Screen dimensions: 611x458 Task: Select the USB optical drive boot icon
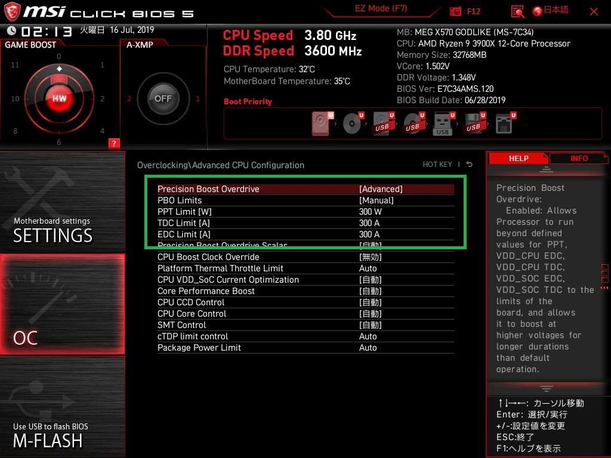(414, 123)
